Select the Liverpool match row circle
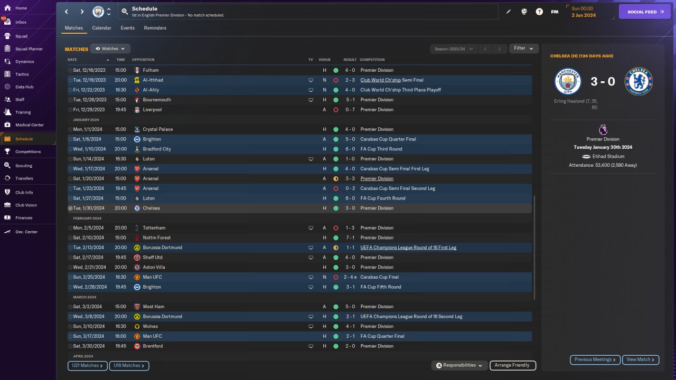The image size is (676, 380). click(x=70, y=110)
